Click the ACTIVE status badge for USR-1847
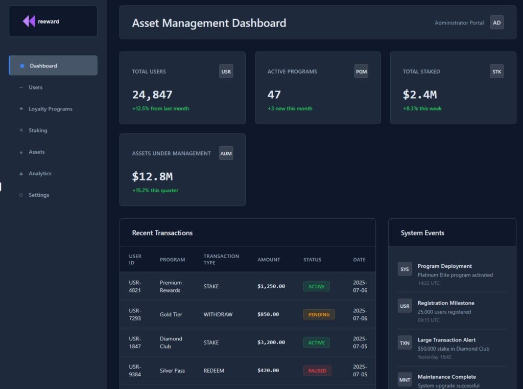This screenshot has height=389, width=523. point(316,342)
